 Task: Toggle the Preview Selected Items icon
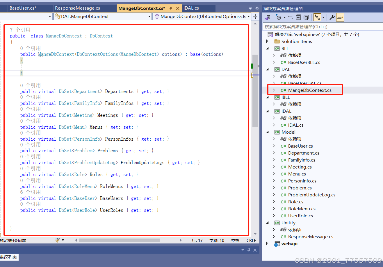(340, 17)
